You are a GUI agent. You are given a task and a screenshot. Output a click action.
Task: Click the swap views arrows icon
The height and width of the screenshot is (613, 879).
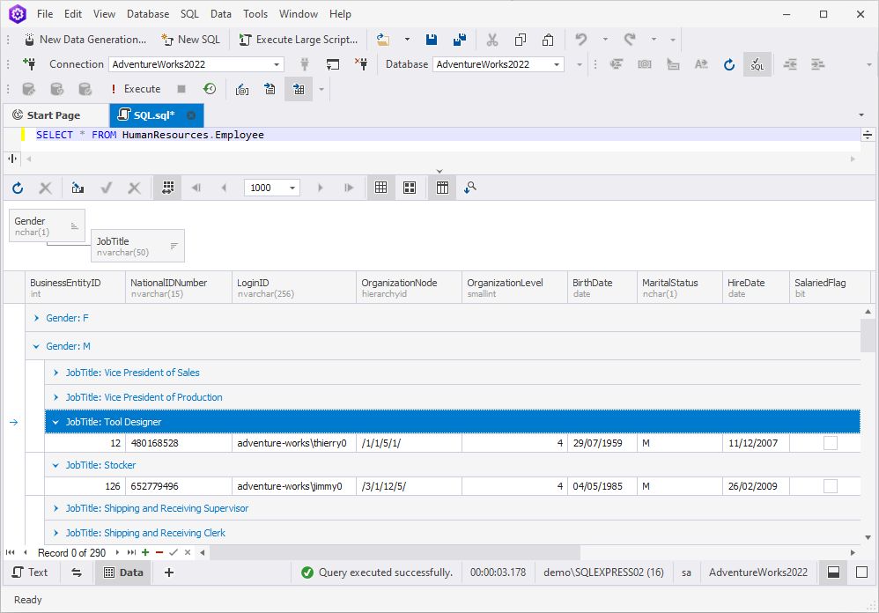[77, 572]
